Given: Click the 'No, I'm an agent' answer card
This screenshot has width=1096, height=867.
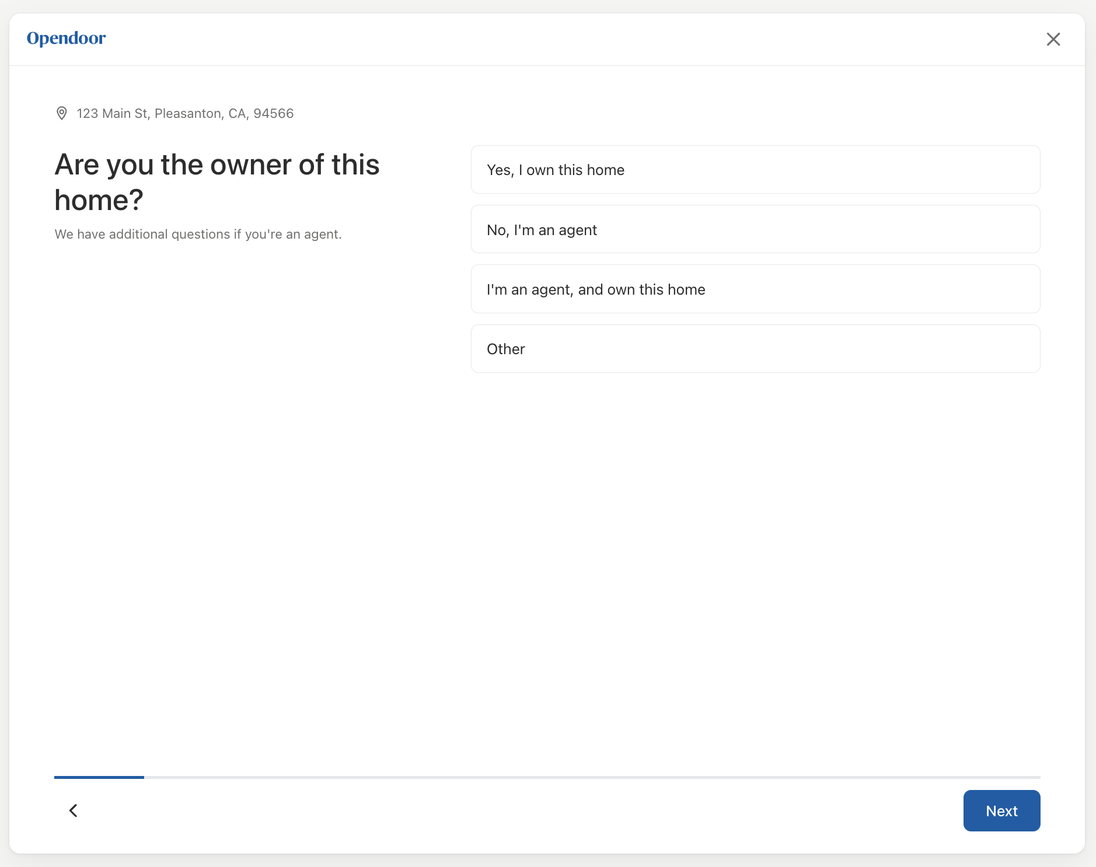Looking at the screenshot, I should tap(755, 229).
